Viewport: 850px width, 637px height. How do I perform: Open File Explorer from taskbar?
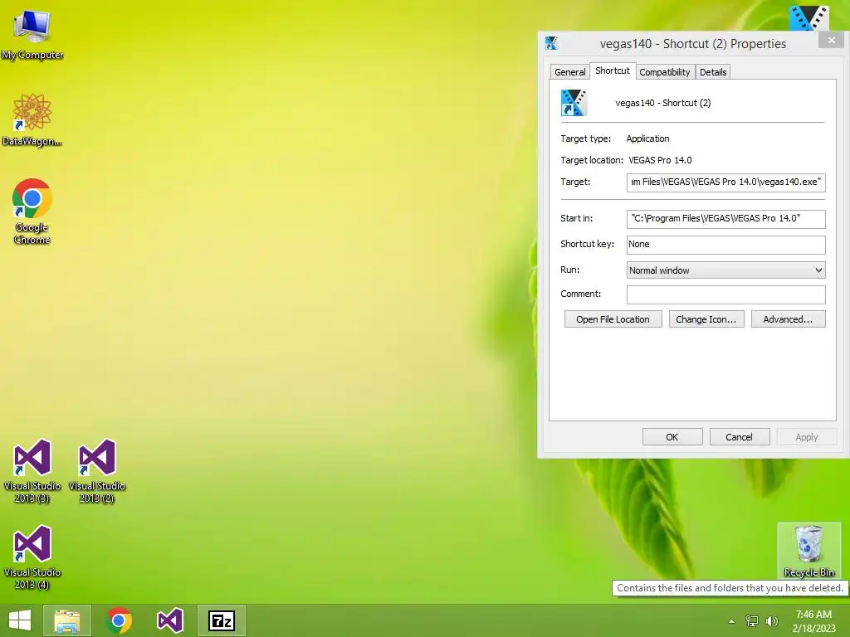(x=66, y=620)
